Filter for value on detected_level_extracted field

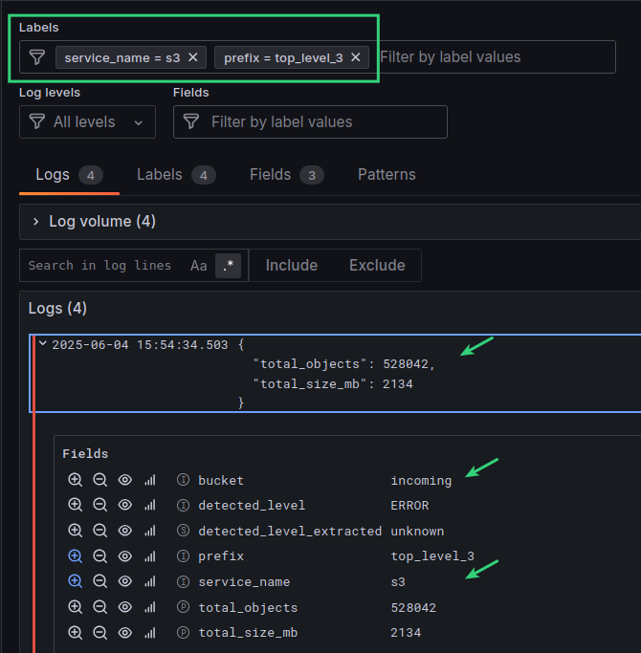coord(75,531)
